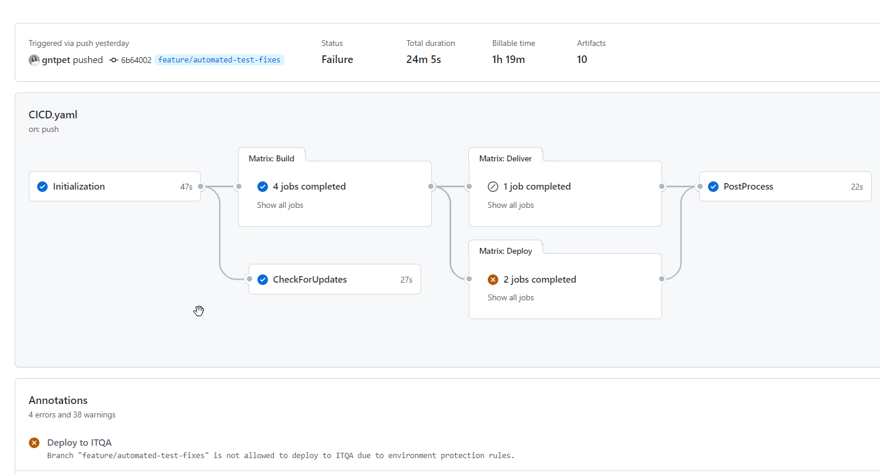
Task: Click the skipped icon in Matrix: Deliver node
Action: click(x=493, y=186)
